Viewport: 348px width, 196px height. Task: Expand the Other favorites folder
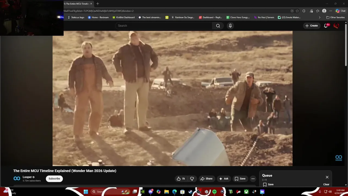point(335,17)
